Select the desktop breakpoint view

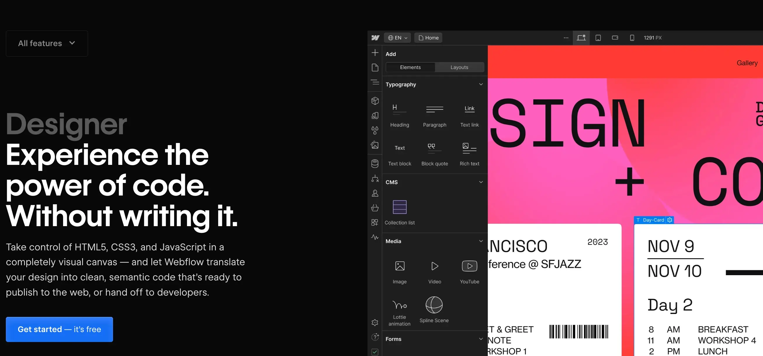(581, 38)
